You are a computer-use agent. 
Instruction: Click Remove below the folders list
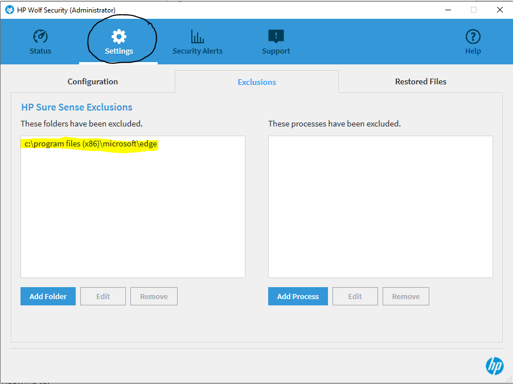(154, 296)
